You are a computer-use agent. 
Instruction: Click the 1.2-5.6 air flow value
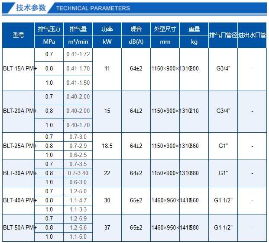[x=78, y=227]
